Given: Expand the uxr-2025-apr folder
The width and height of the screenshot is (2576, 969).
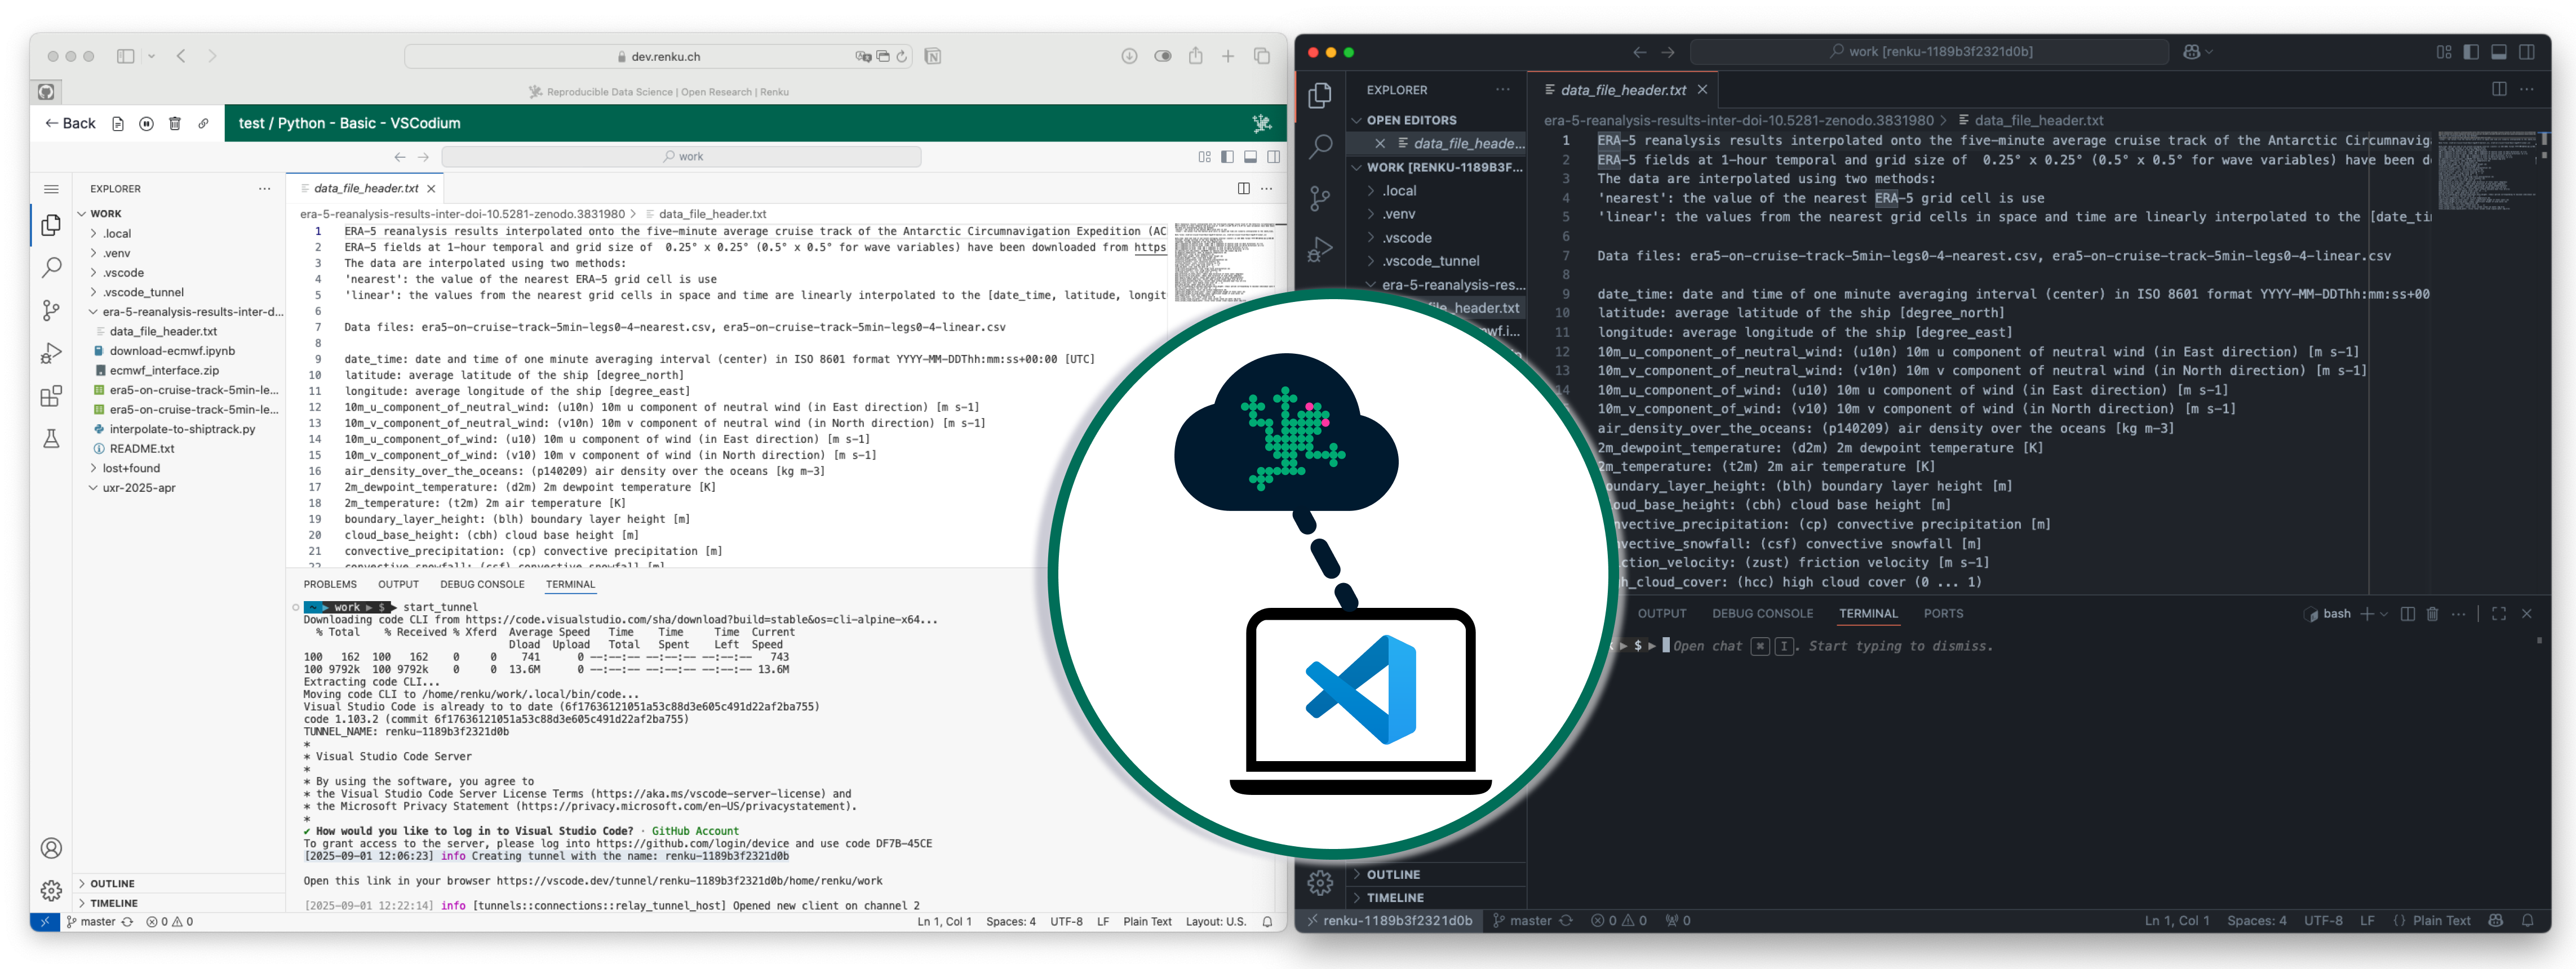Looking at the screenshot, I should pos(138,488).
